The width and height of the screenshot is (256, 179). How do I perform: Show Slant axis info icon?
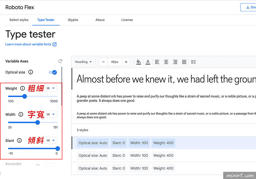19,140
